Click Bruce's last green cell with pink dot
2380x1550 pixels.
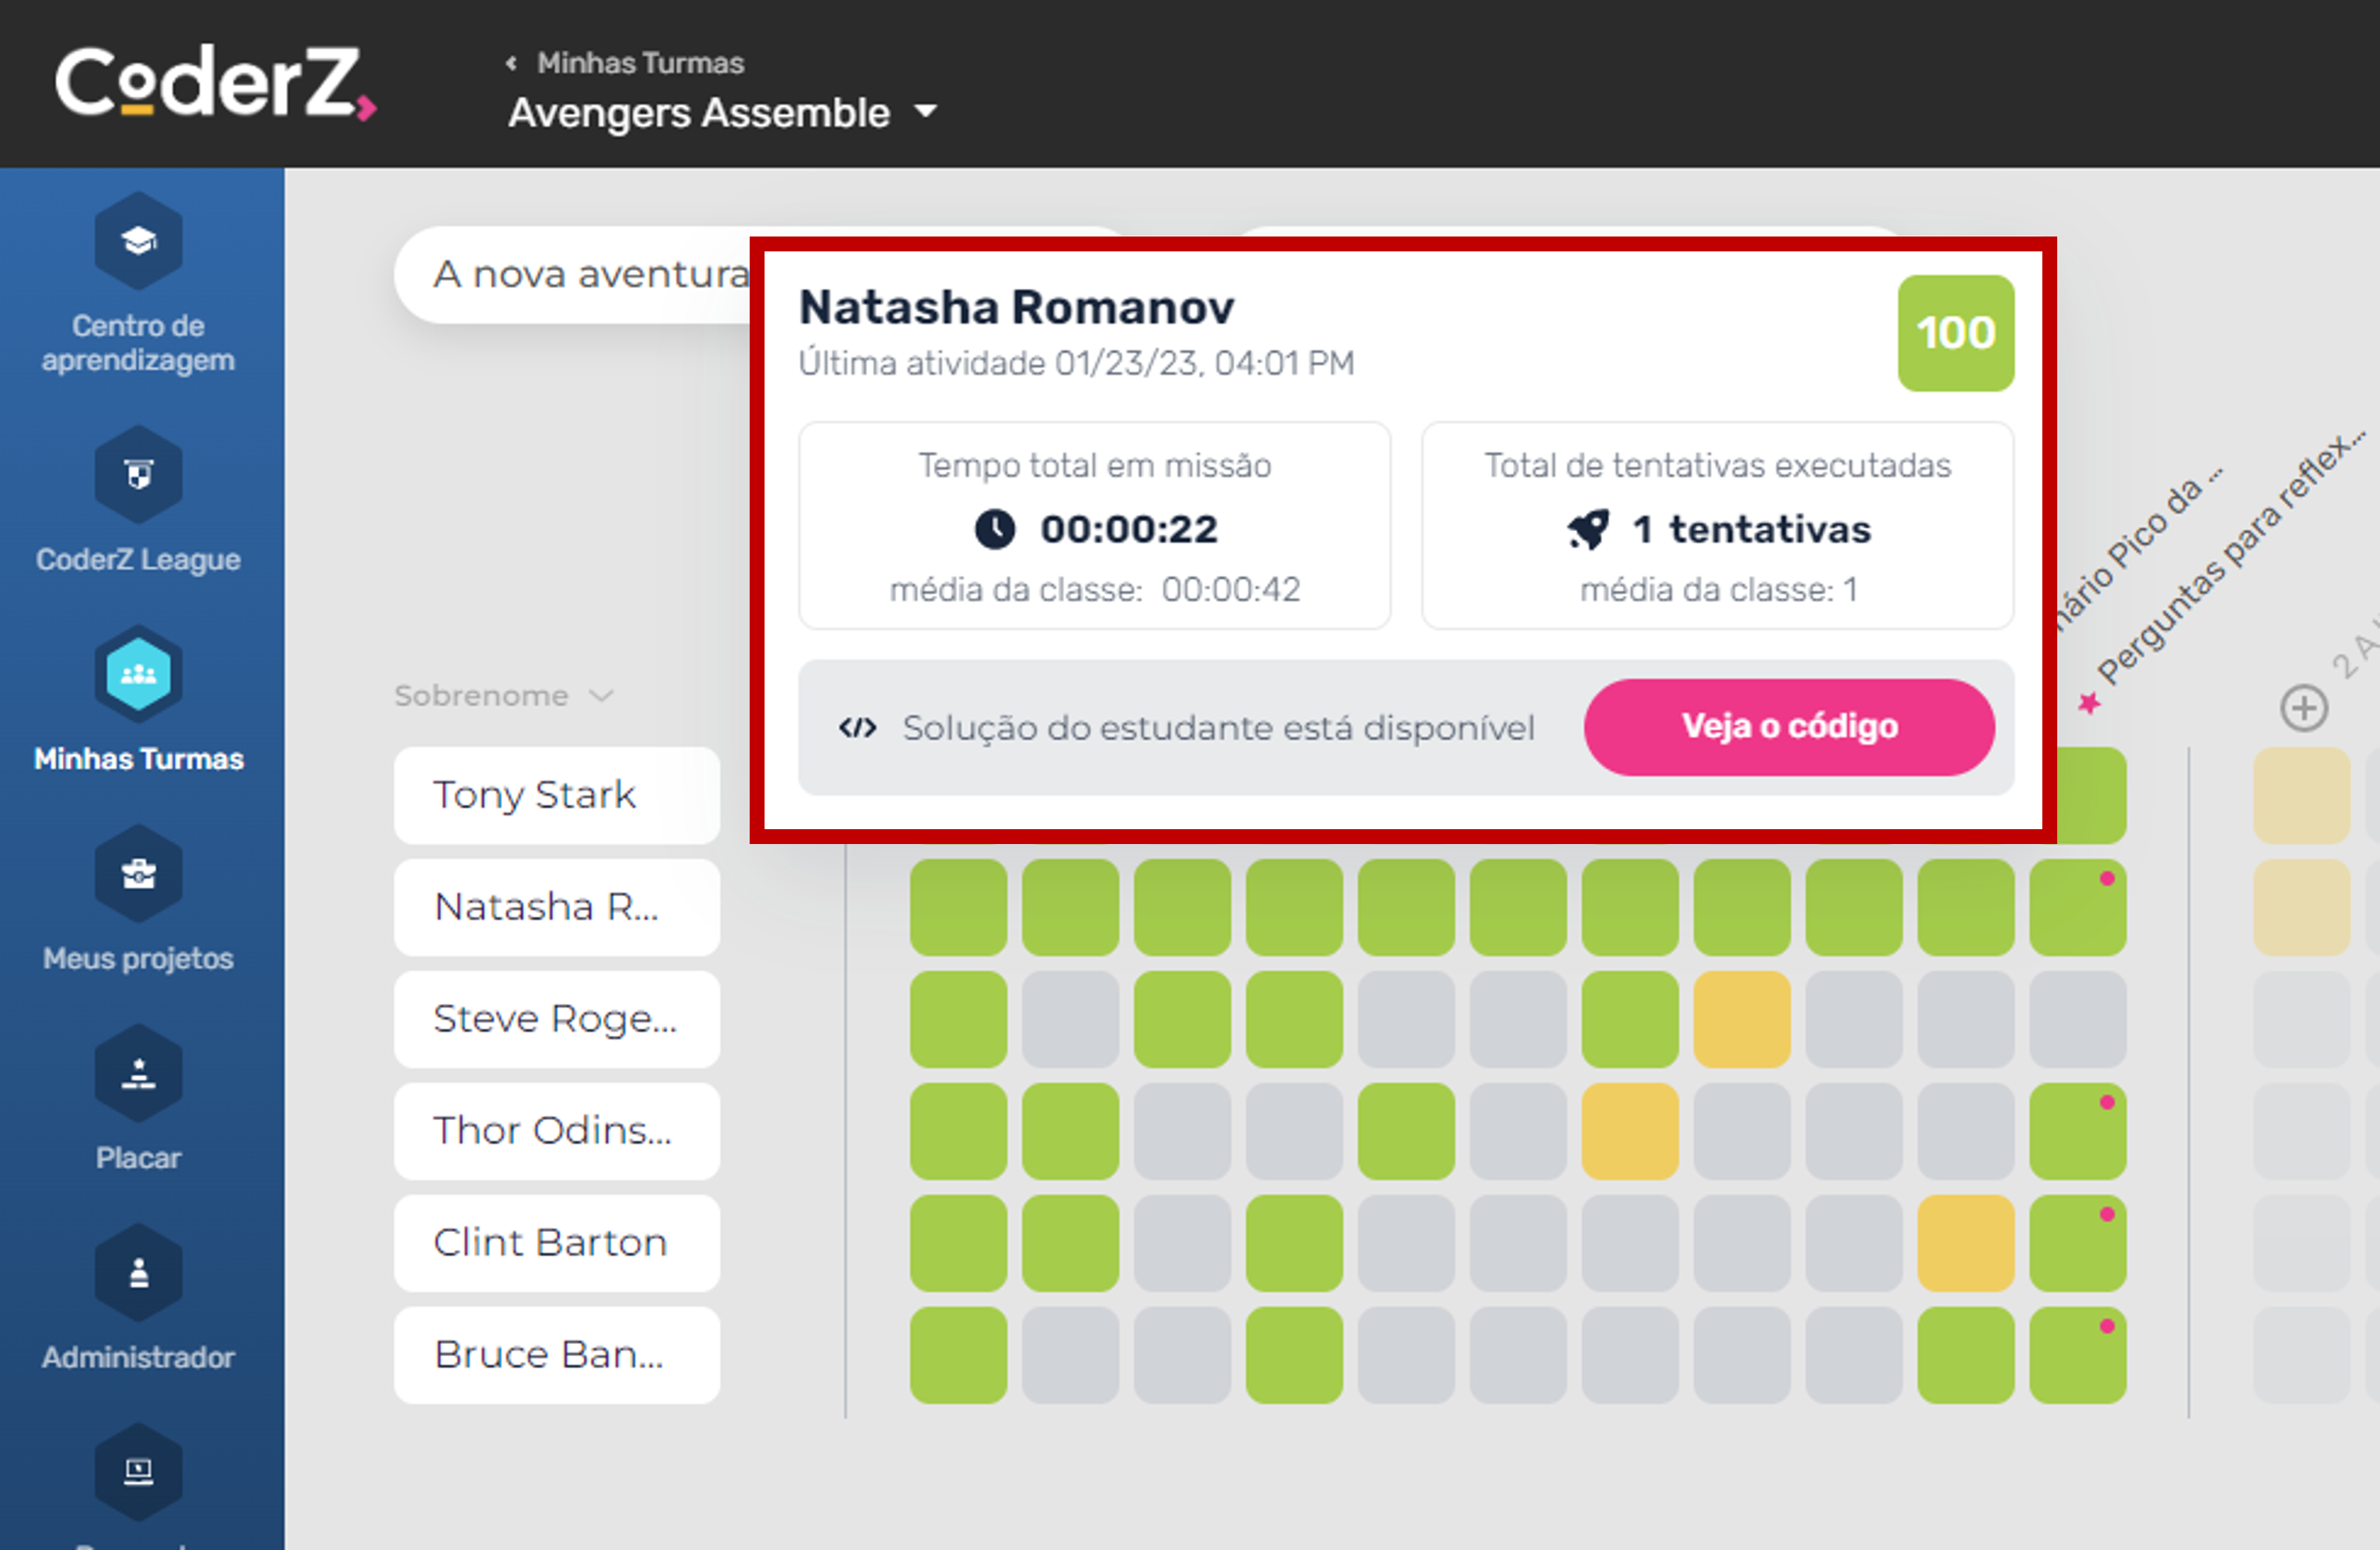pos(2078,1355)
